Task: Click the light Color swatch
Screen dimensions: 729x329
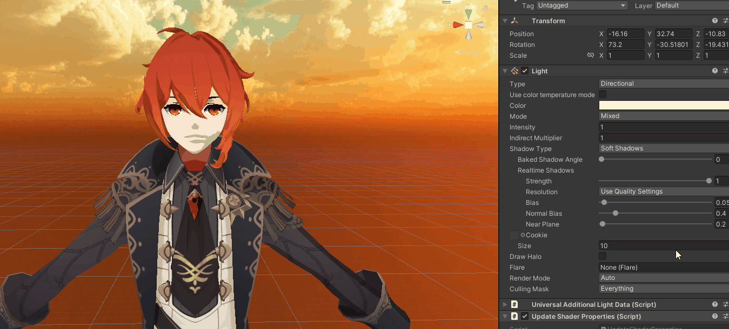Action: point(664,105)
